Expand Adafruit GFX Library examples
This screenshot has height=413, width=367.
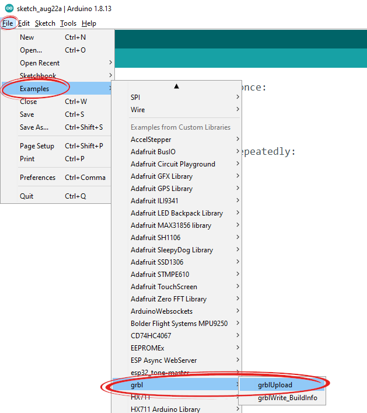177,176
